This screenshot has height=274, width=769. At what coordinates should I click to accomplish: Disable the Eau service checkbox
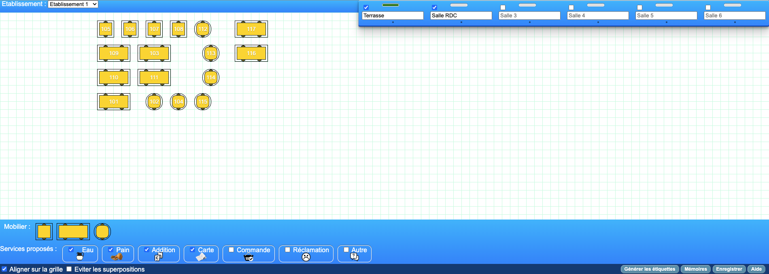point(71,250)
